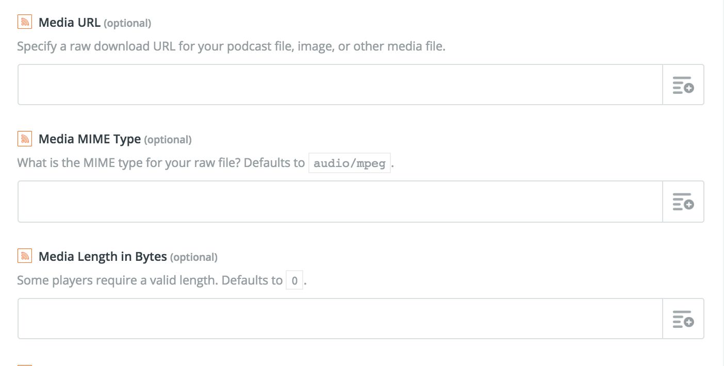The width and height of the screenshot is (724, 366).
Task: Focus the Media Length in Bytes text box
Action: tap(340, 319)
